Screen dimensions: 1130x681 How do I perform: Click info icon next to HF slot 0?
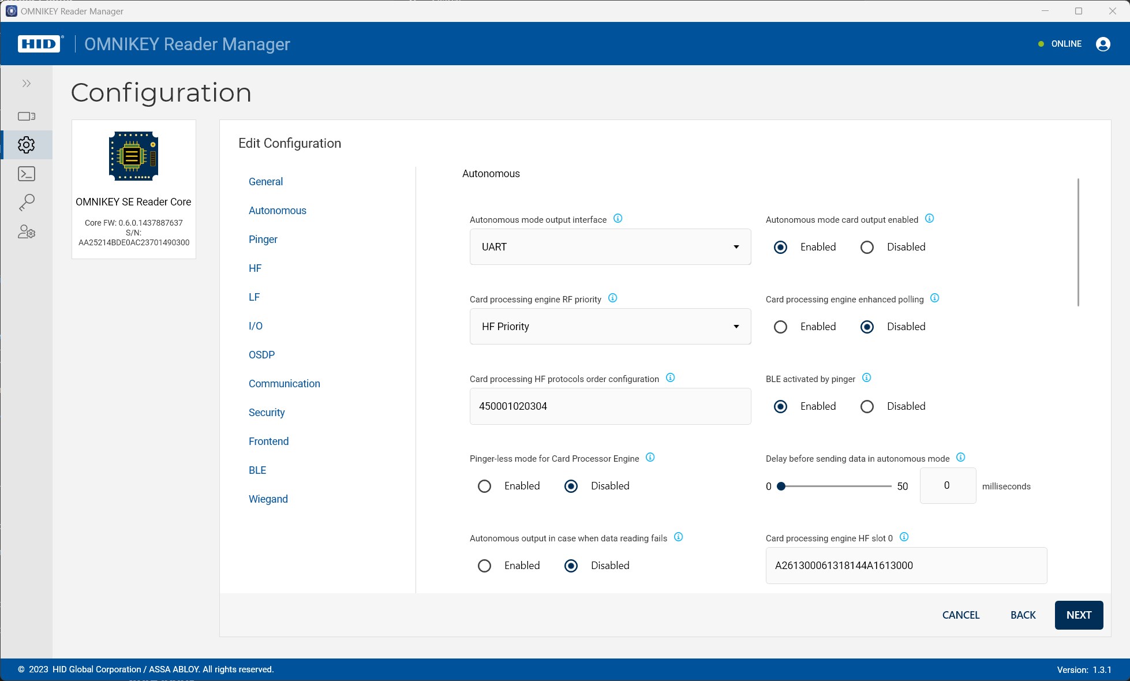[x=904, y=537]
